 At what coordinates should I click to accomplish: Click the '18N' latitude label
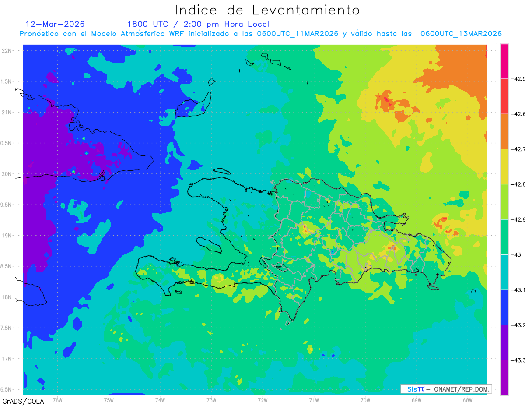pyautogui.click(x=7, y=297)
